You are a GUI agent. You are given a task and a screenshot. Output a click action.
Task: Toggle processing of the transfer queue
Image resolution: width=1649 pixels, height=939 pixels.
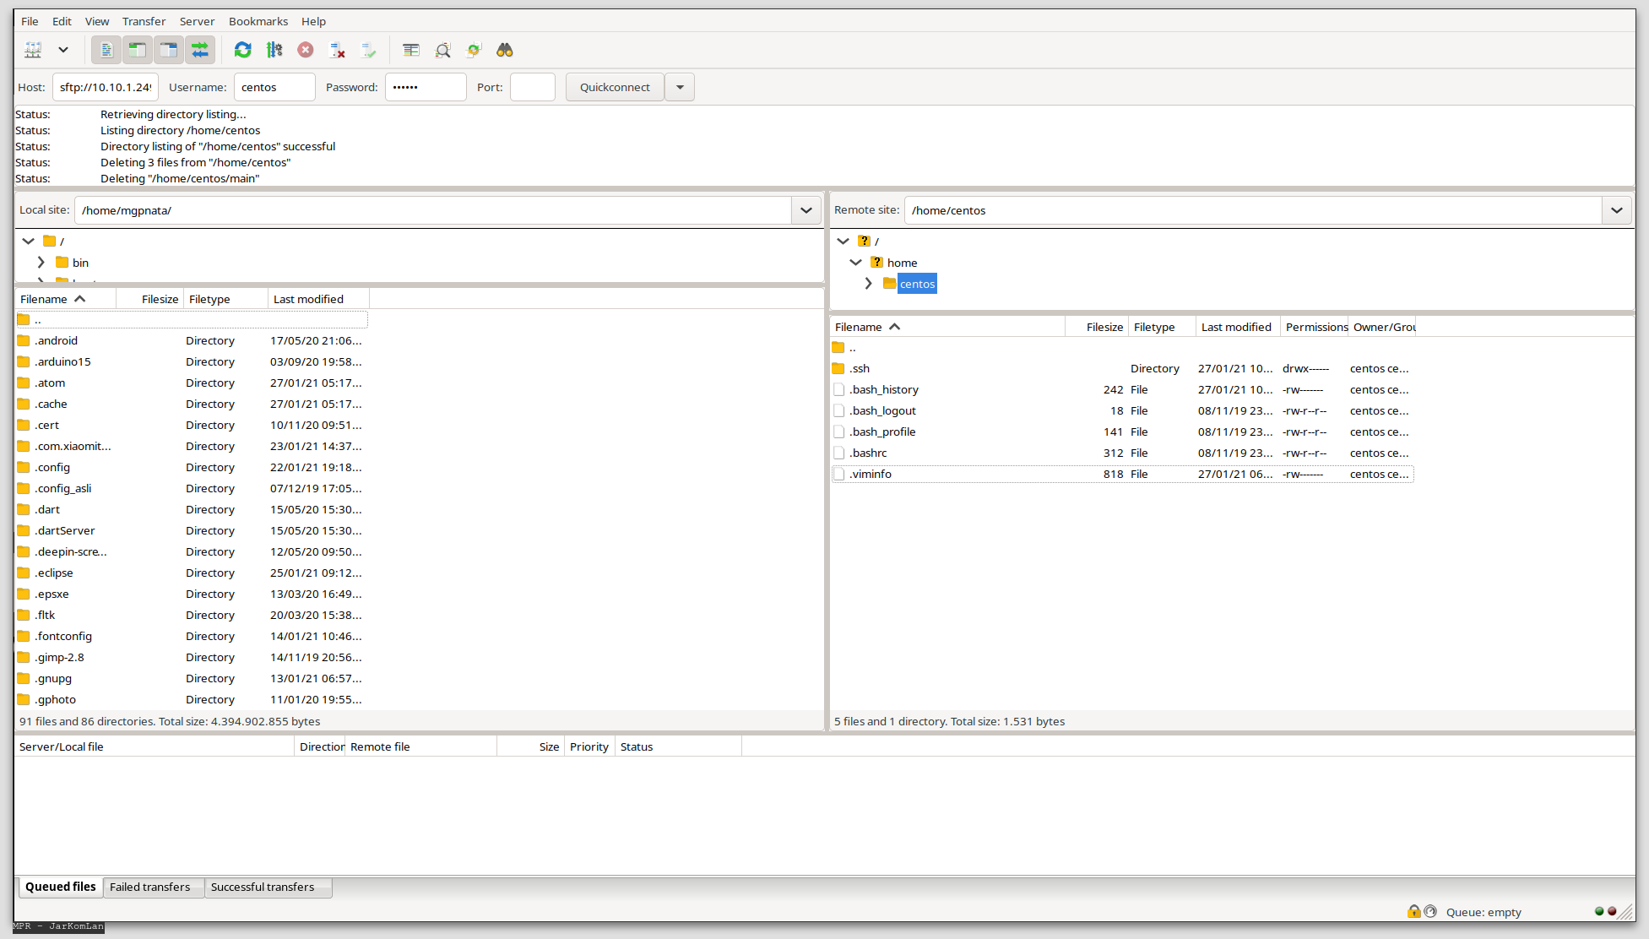click(274, 51)
